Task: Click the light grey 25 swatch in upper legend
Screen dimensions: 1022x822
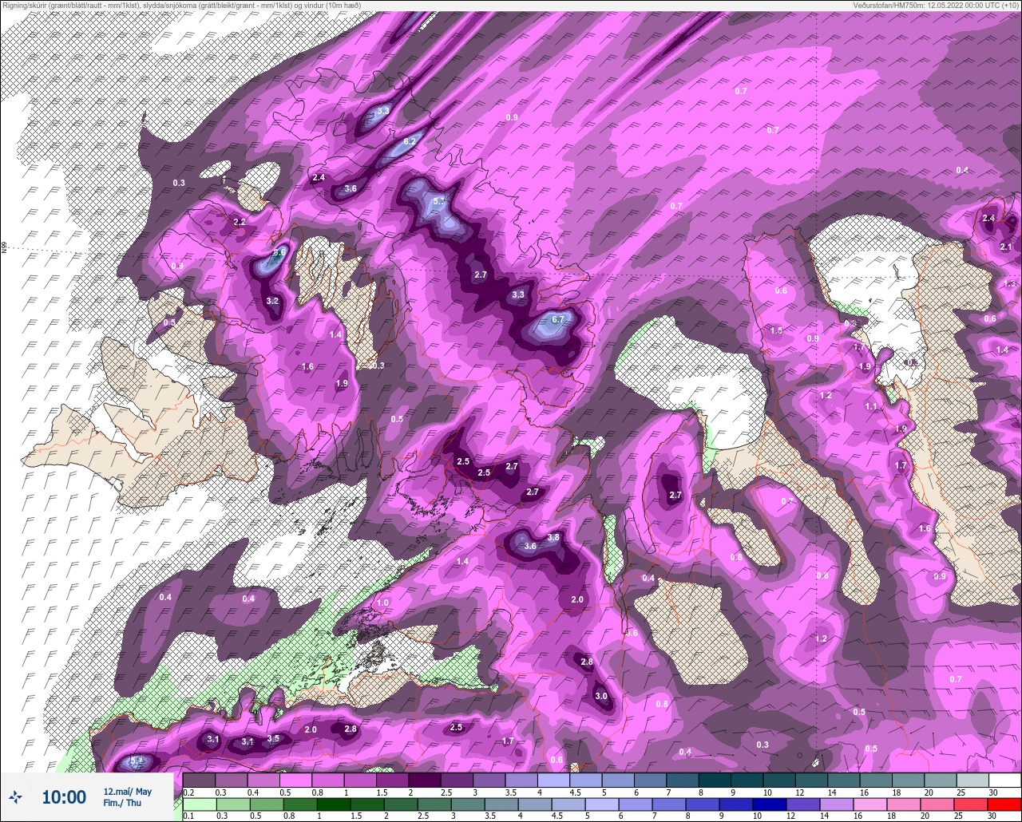Action: (972, 780)
